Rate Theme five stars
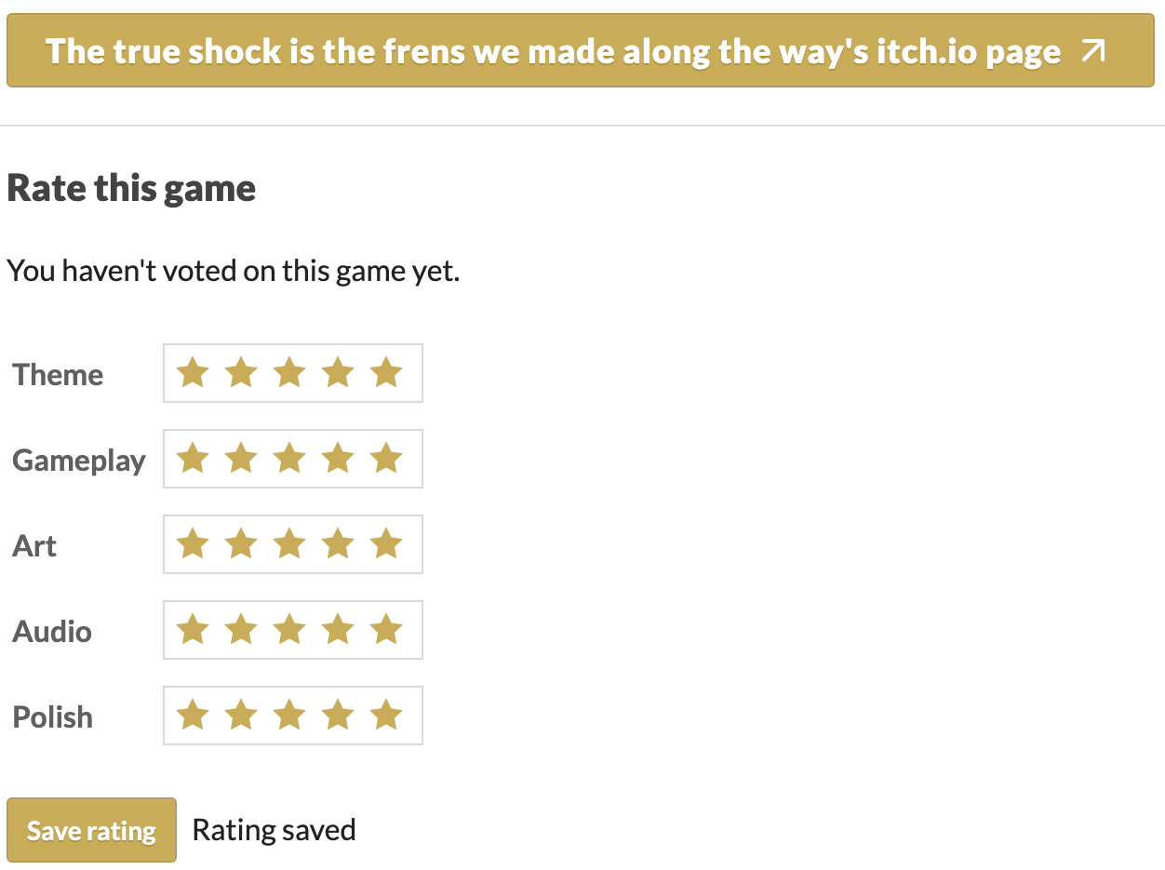Image resolution: width=1165 pixels, height=870 pixels. (386, 373)
